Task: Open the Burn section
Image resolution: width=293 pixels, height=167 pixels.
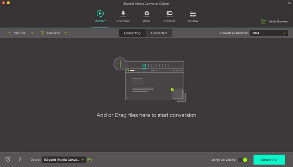Action: (146, 16)
